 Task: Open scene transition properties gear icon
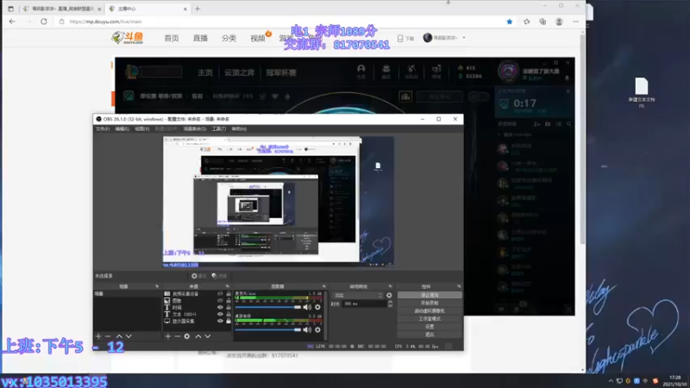point(389,295)
